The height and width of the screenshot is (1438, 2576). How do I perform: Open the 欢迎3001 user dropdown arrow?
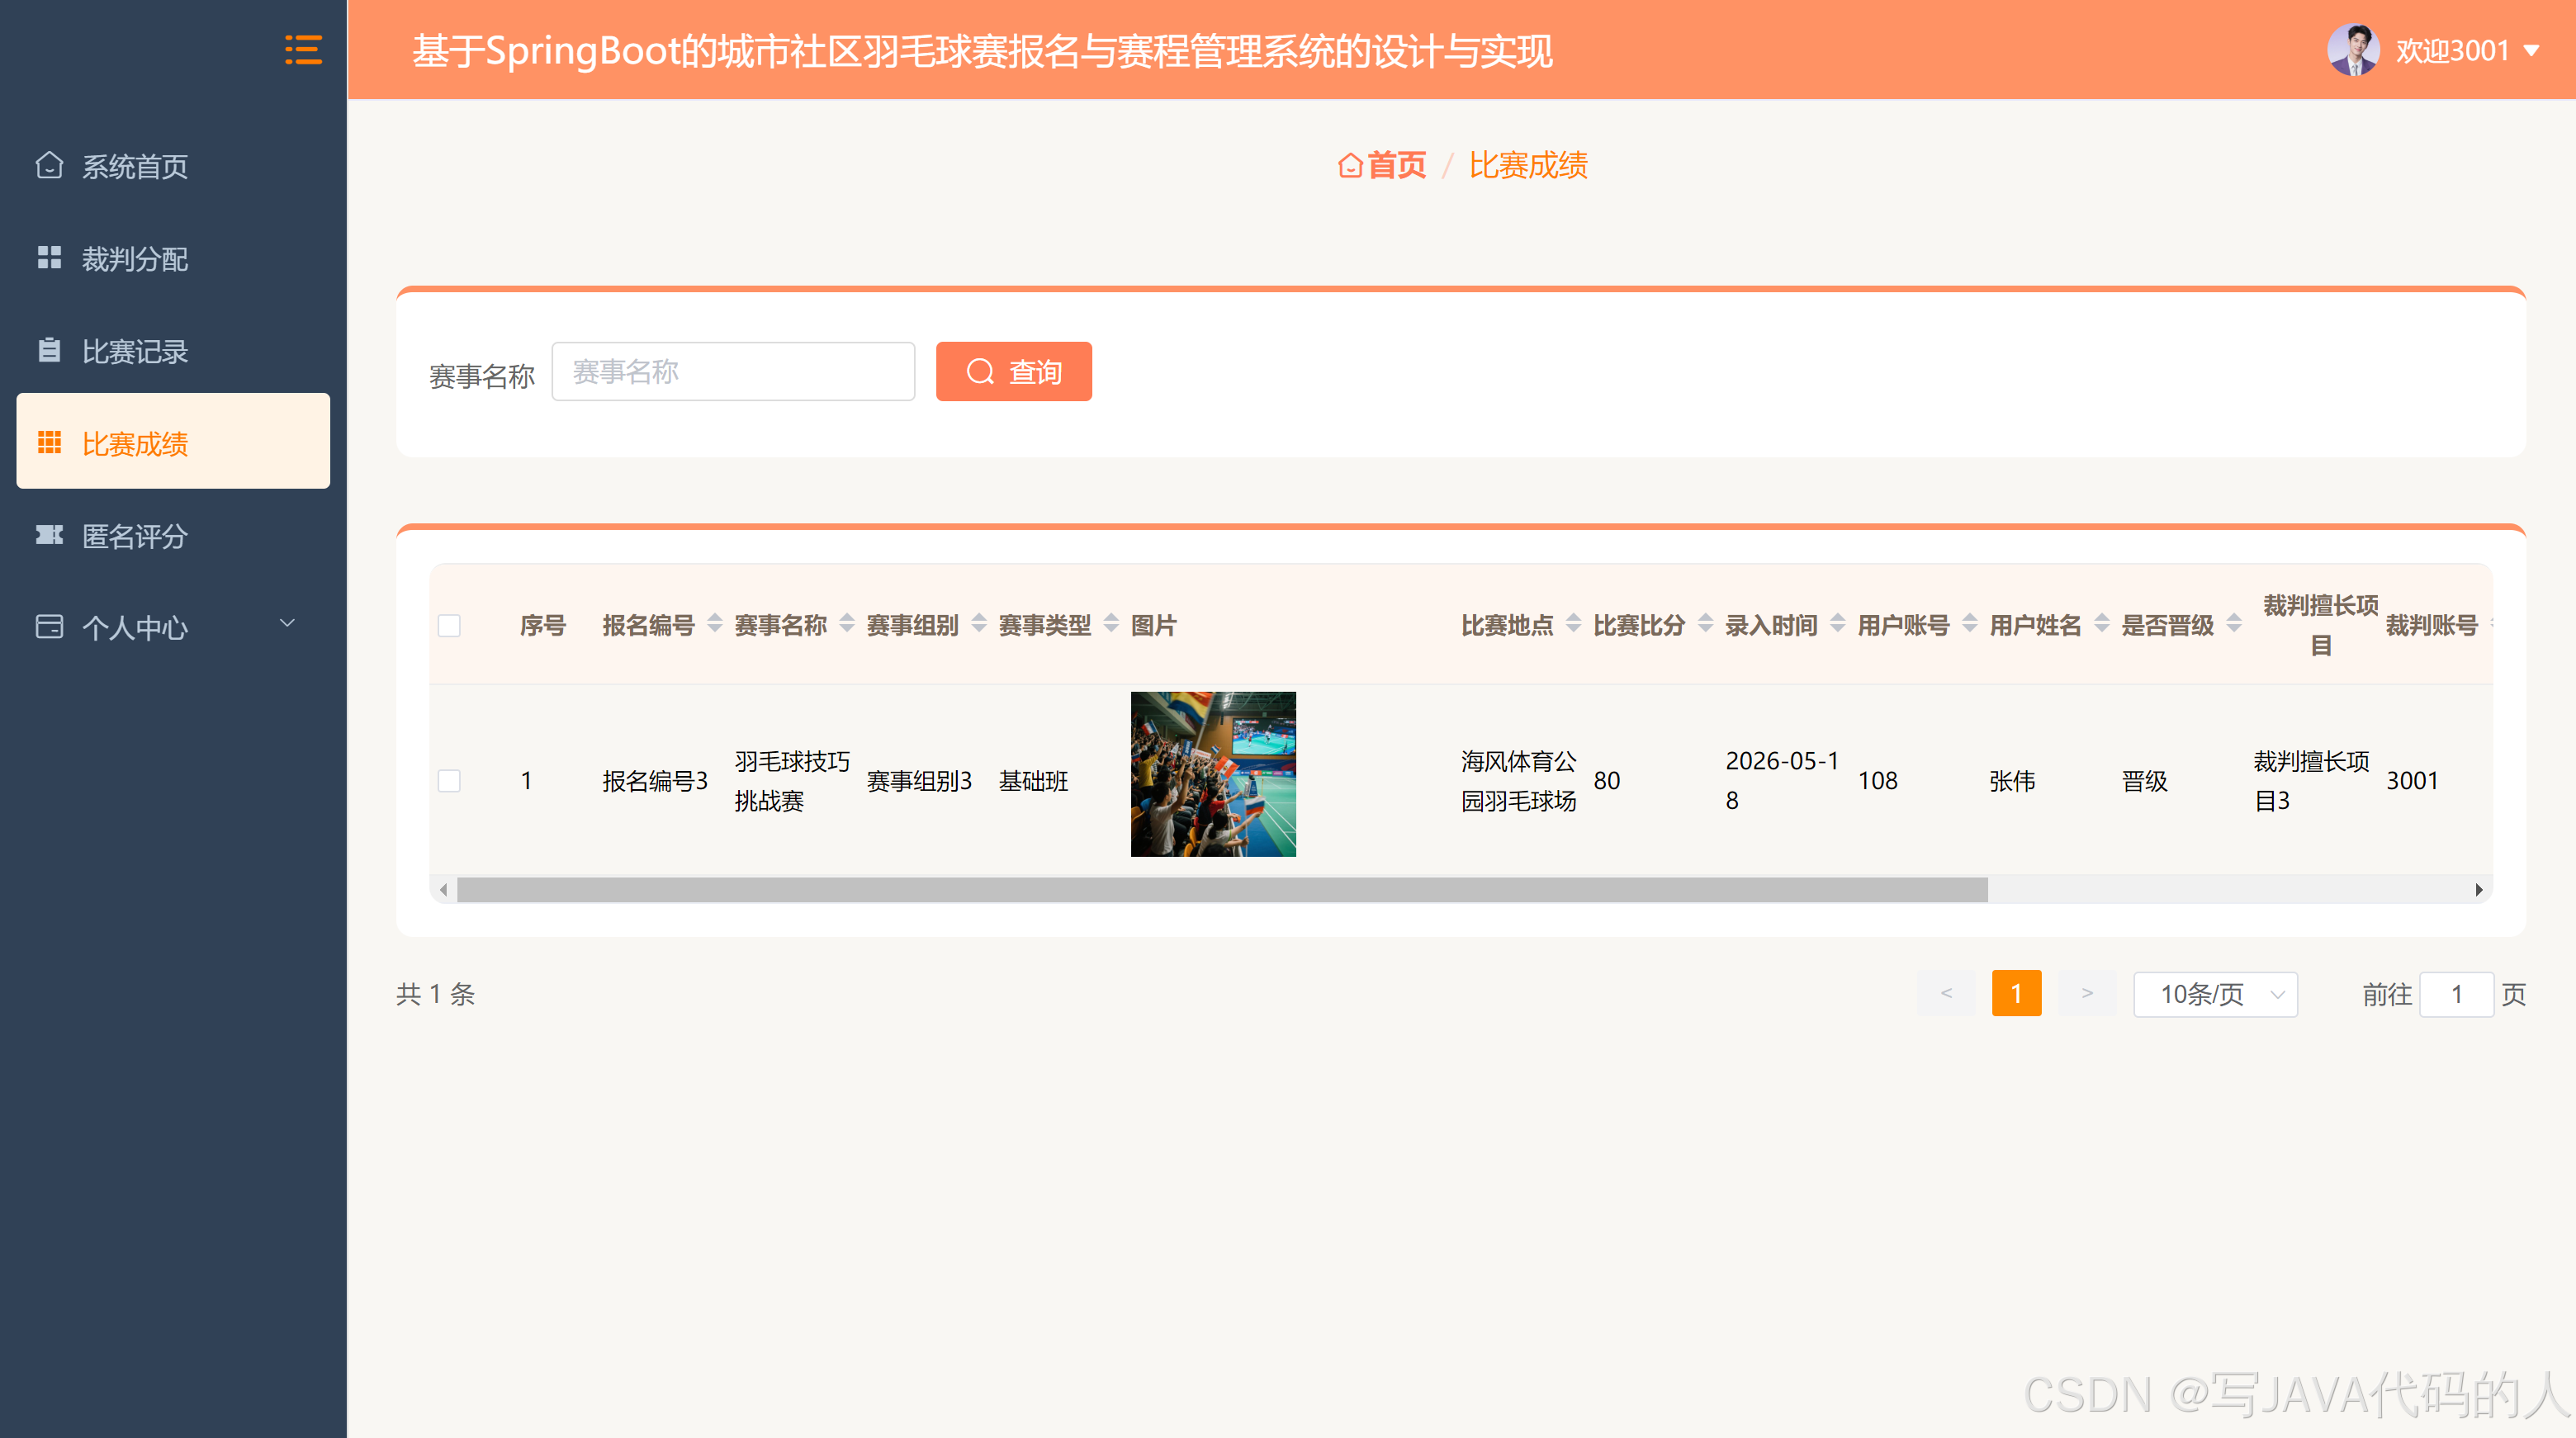2531,50
